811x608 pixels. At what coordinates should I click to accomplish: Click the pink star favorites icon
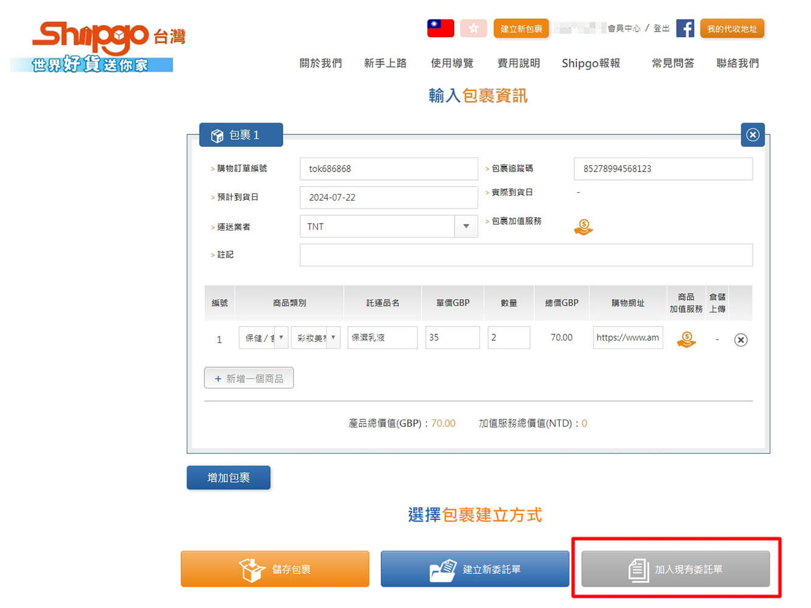pos(473,28)
